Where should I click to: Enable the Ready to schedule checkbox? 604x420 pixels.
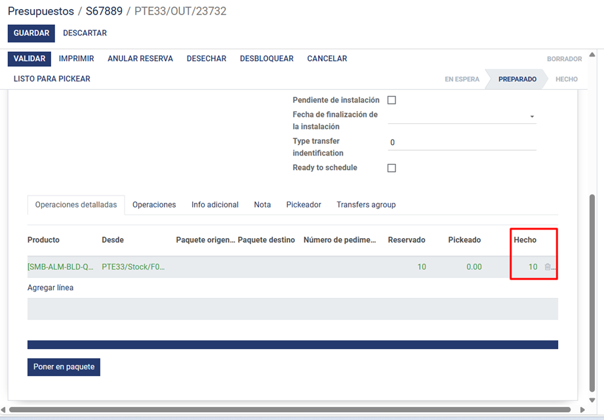(392, 168)
